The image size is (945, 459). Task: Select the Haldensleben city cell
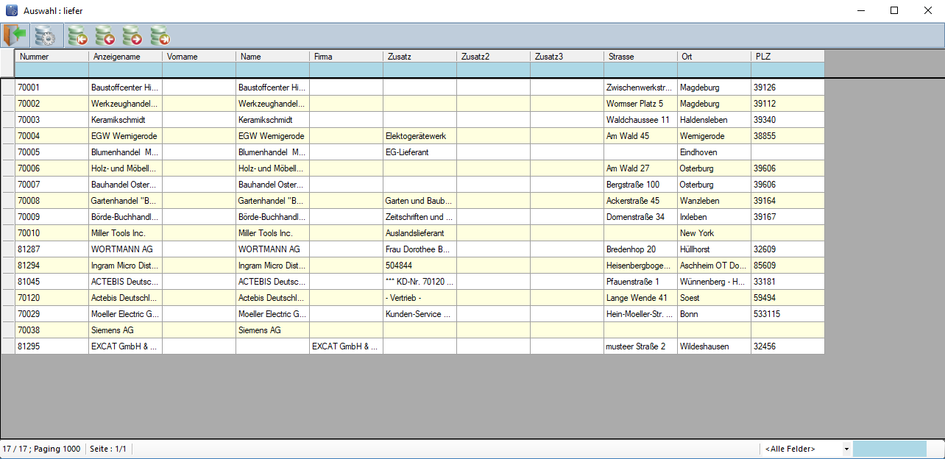coord(714,120)
